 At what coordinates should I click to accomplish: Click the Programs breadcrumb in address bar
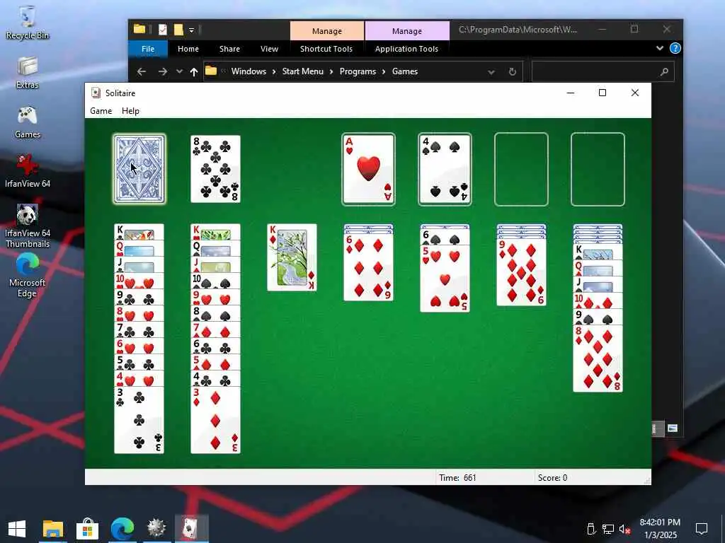click(358, 71)
